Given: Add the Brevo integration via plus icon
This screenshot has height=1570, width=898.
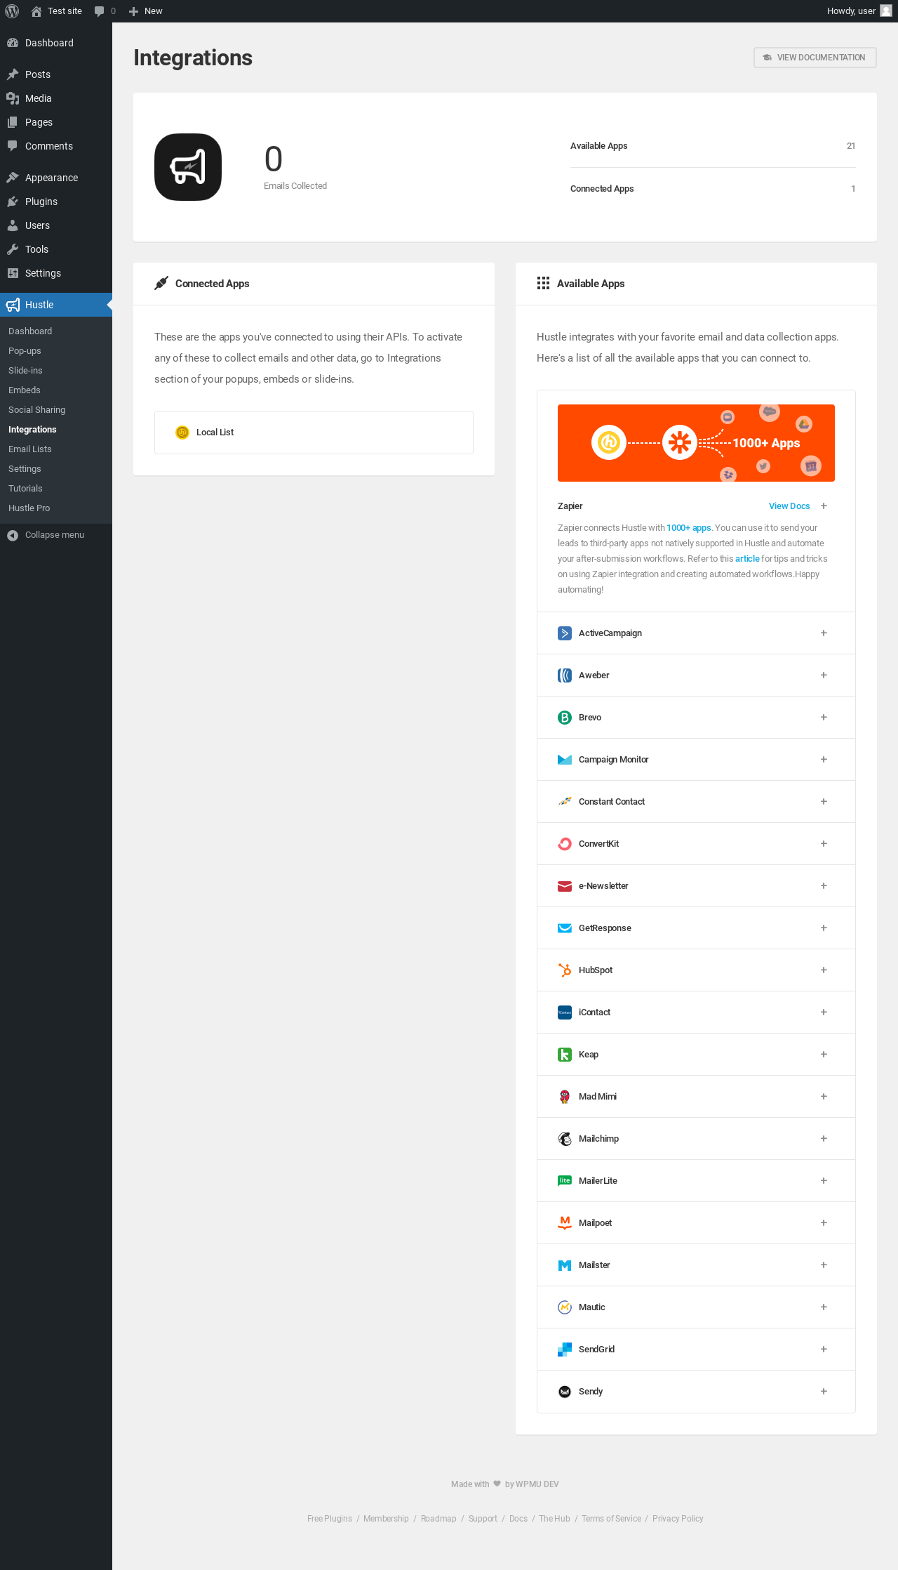Looking at the screenshot, I should click(824, 718).
